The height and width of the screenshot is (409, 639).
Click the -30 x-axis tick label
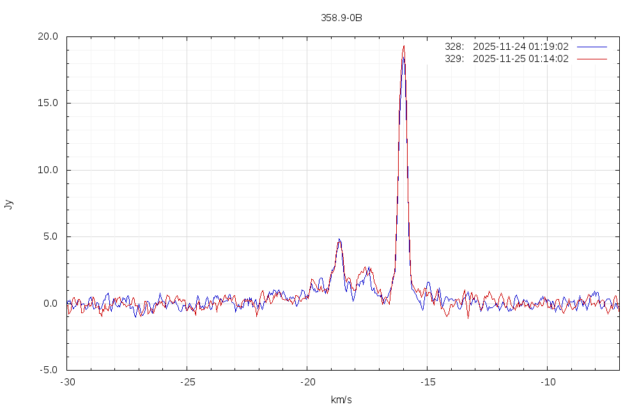[67, 382]
